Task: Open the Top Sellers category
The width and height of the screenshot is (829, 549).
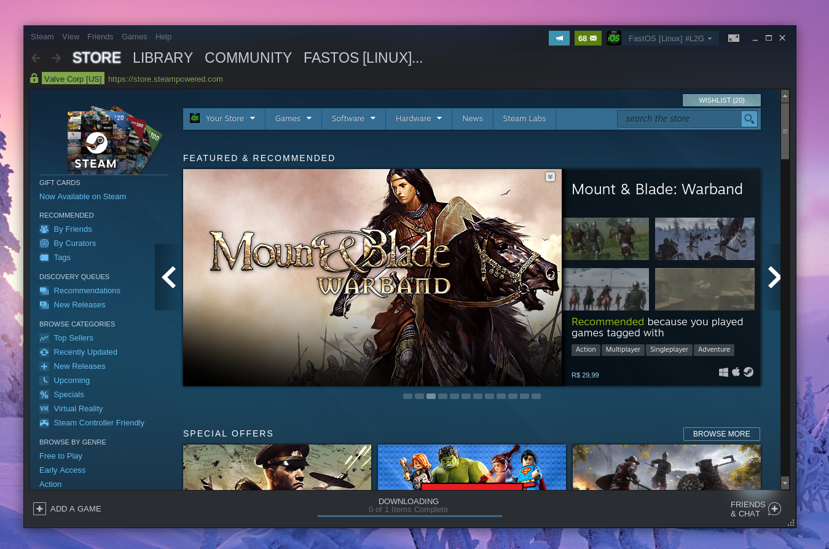Action: pos(73,338)
